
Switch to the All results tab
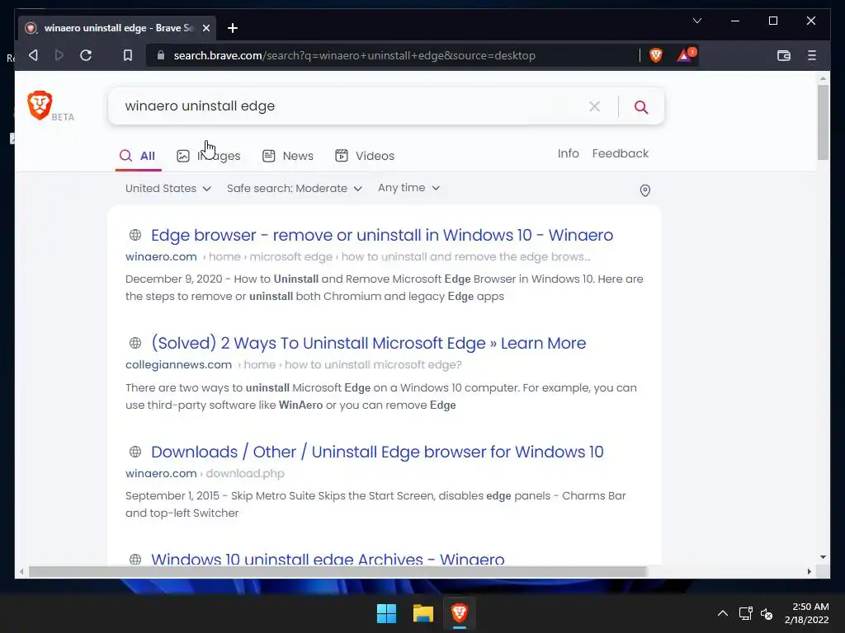[138, 156]
